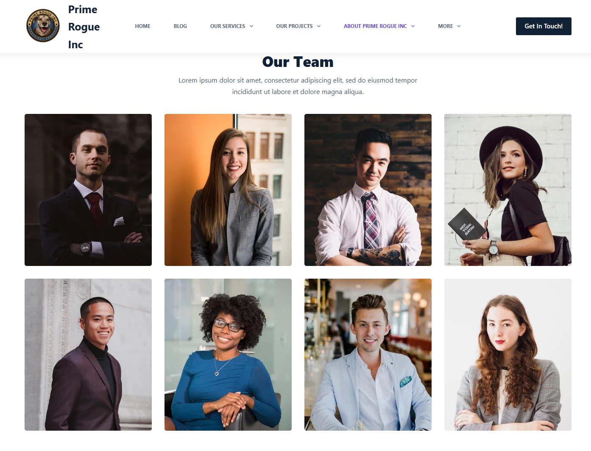Open the Prime Rogue Inc site title link

point(84,27)
